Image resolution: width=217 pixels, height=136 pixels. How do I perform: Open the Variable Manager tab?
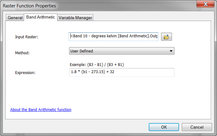[75, 18]
